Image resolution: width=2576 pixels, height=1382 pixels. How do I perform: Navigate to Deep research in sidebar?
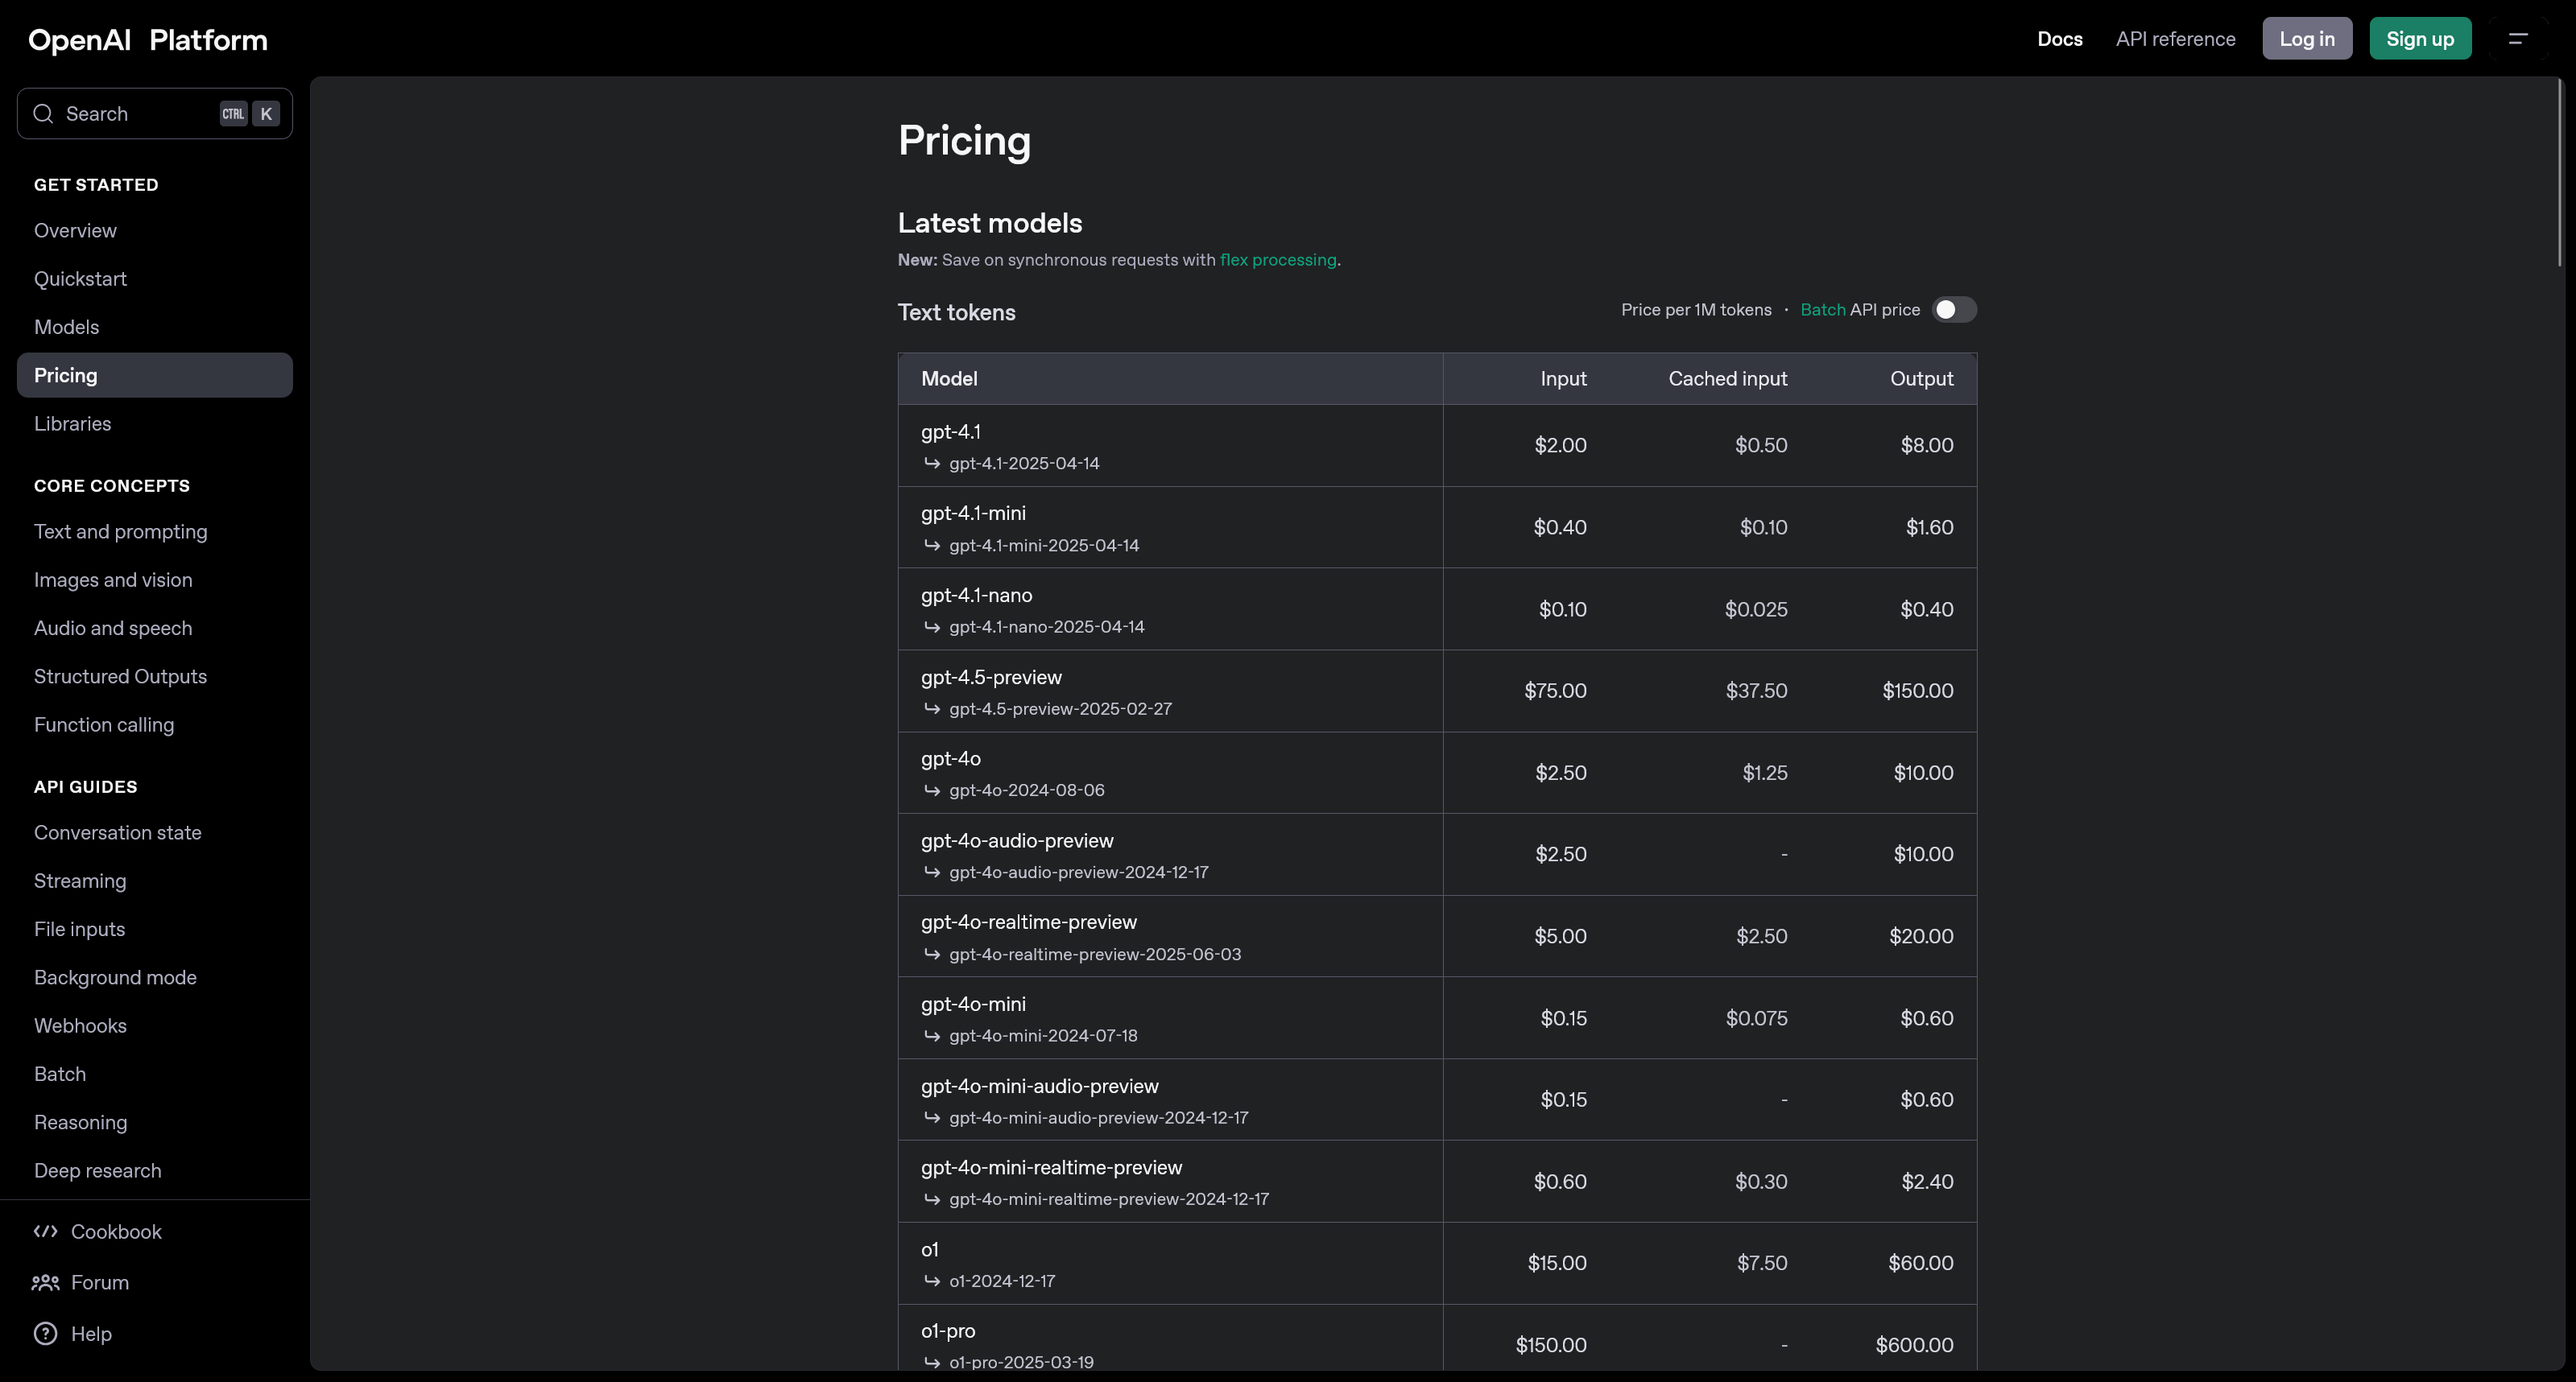click(x=97, y=1170)
